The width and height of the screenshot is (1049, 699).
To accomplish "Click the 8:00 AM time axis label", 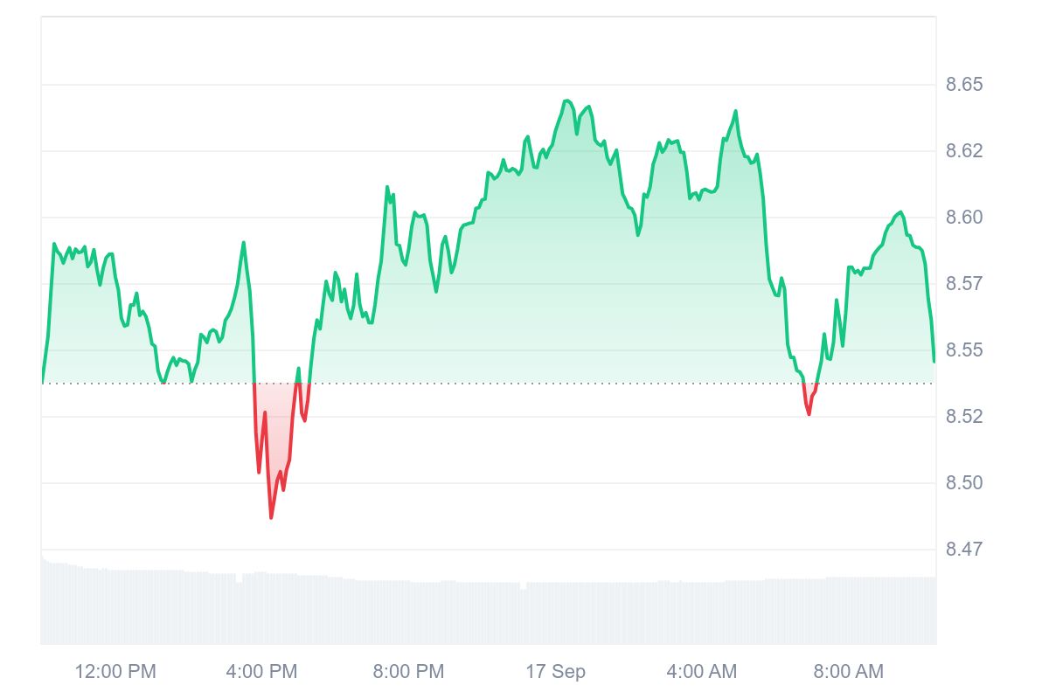I will click(x=848, y=672).
